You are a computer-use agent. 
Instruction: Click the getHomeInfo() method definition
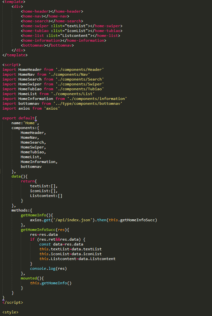(x=37, y=215)
